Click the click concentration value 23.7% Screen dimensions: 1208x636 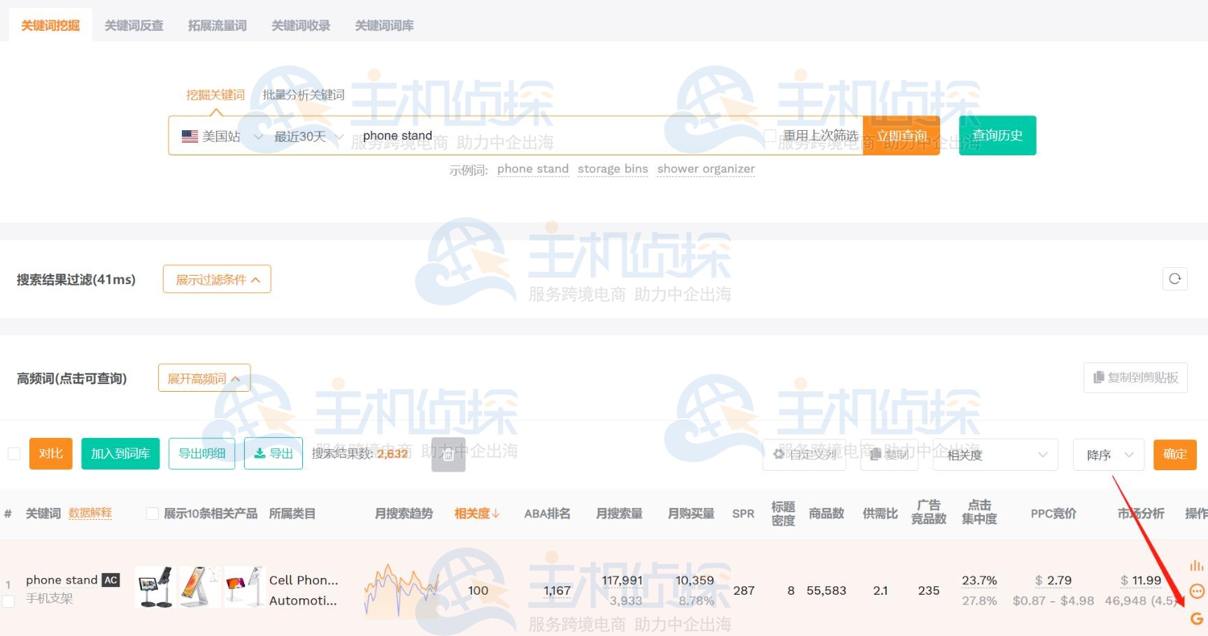[979, 580]
